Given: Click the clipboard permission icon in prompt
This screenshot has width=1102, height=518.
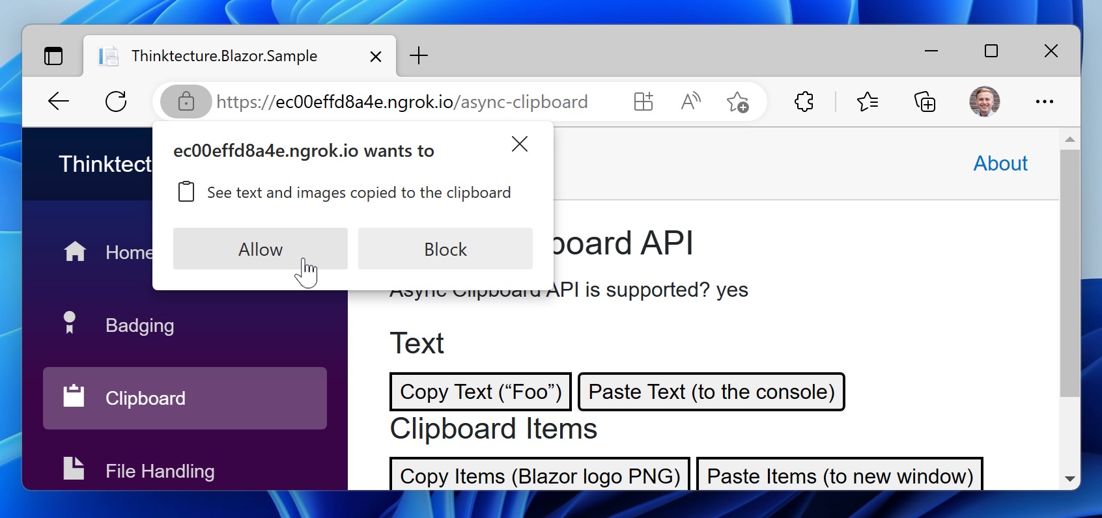Looking at the screenshot, I should click(x=186, y=192).
